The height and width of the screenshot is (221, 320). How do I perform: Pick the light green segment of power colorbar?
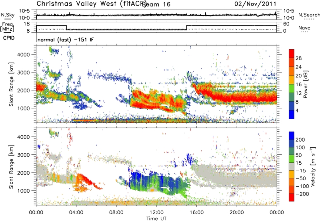tap(292, 88)
